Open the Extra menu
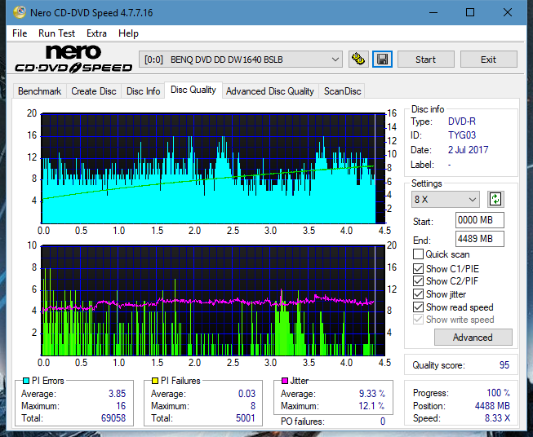The image size is (533, 437). tap(96, 33)
